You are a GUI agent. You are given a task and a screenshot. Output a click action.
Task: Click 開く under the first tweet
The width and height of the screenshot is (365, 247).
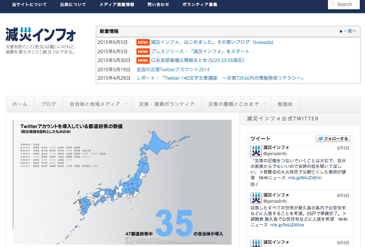coord(254,184)
